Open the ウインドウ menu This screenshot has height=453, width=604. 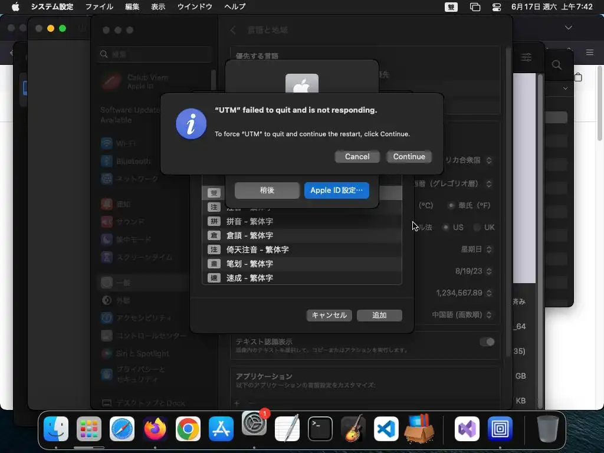195,6
